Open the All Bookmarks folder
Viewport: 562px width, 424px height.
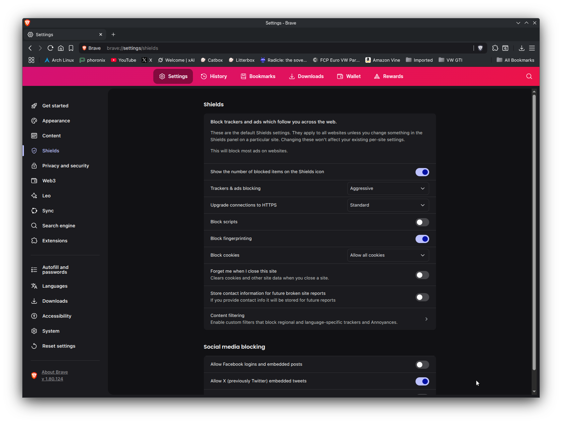tap(516, 60)
